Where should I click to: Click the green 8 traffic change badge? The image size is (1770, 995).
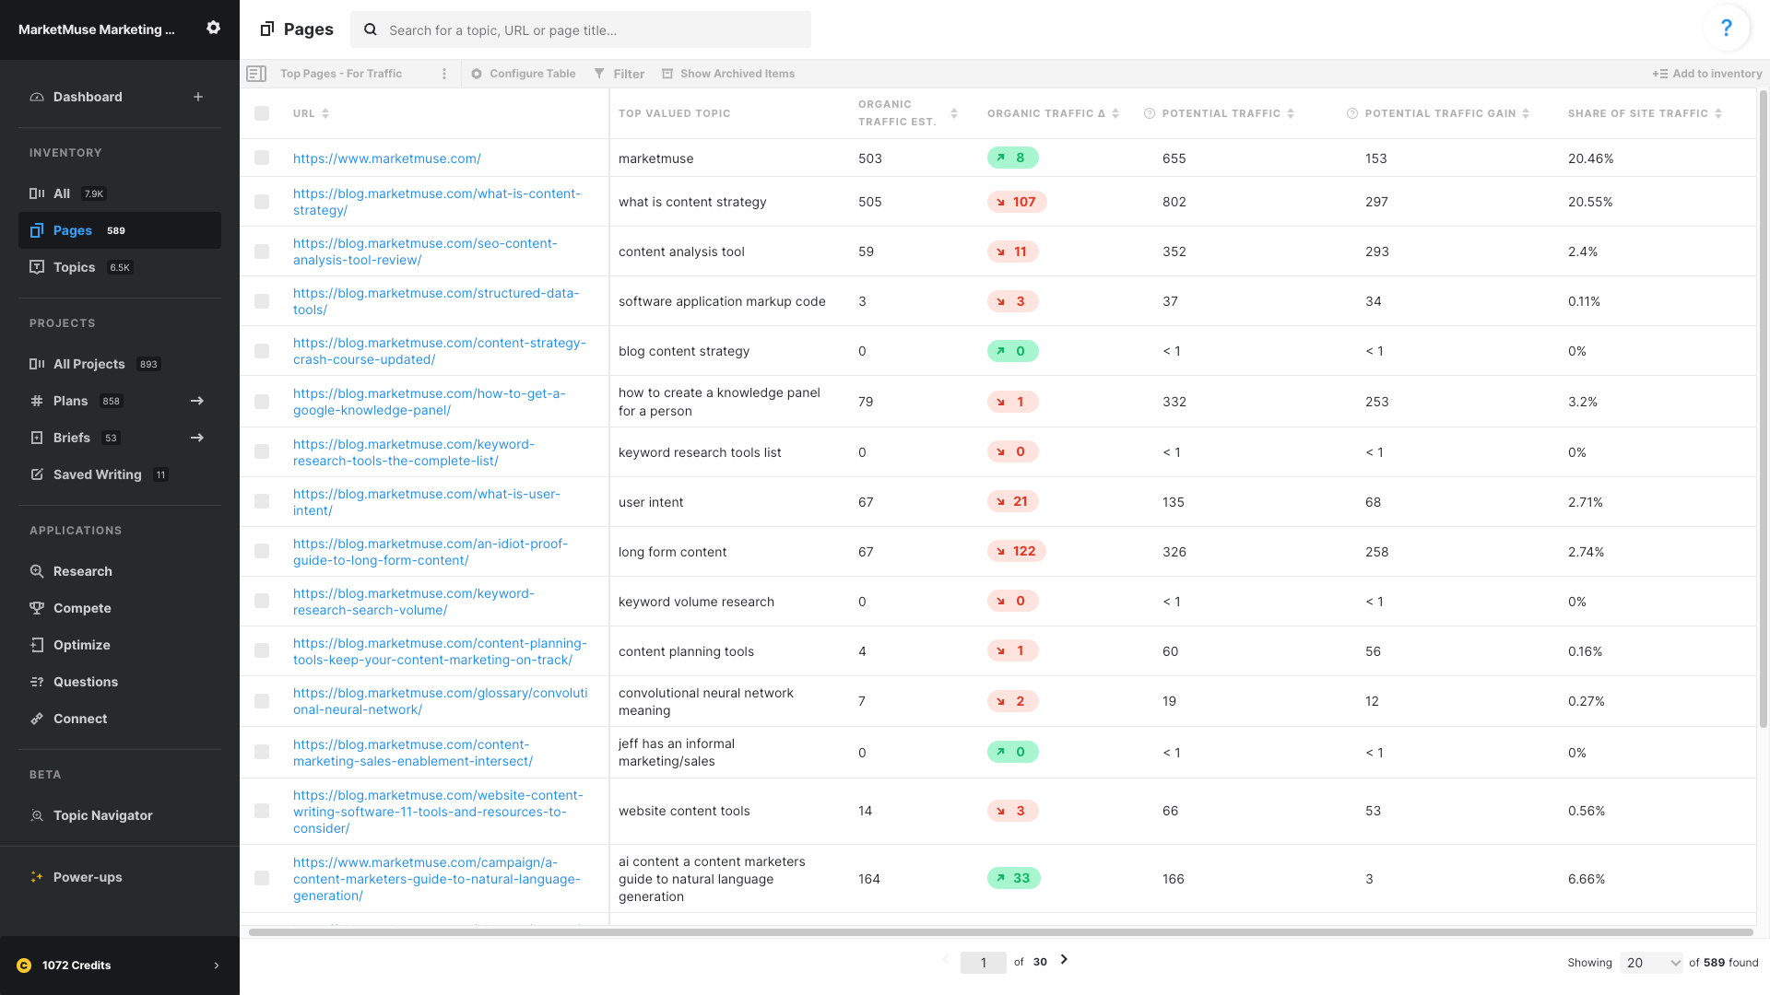coord(1012,158)
